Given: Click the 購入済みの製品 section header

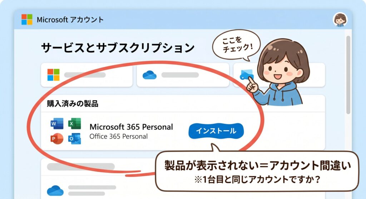Looking at the screenshot, I should pos(73,103).
